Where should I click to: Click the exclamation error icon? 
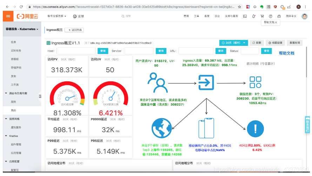click(255, 129)
